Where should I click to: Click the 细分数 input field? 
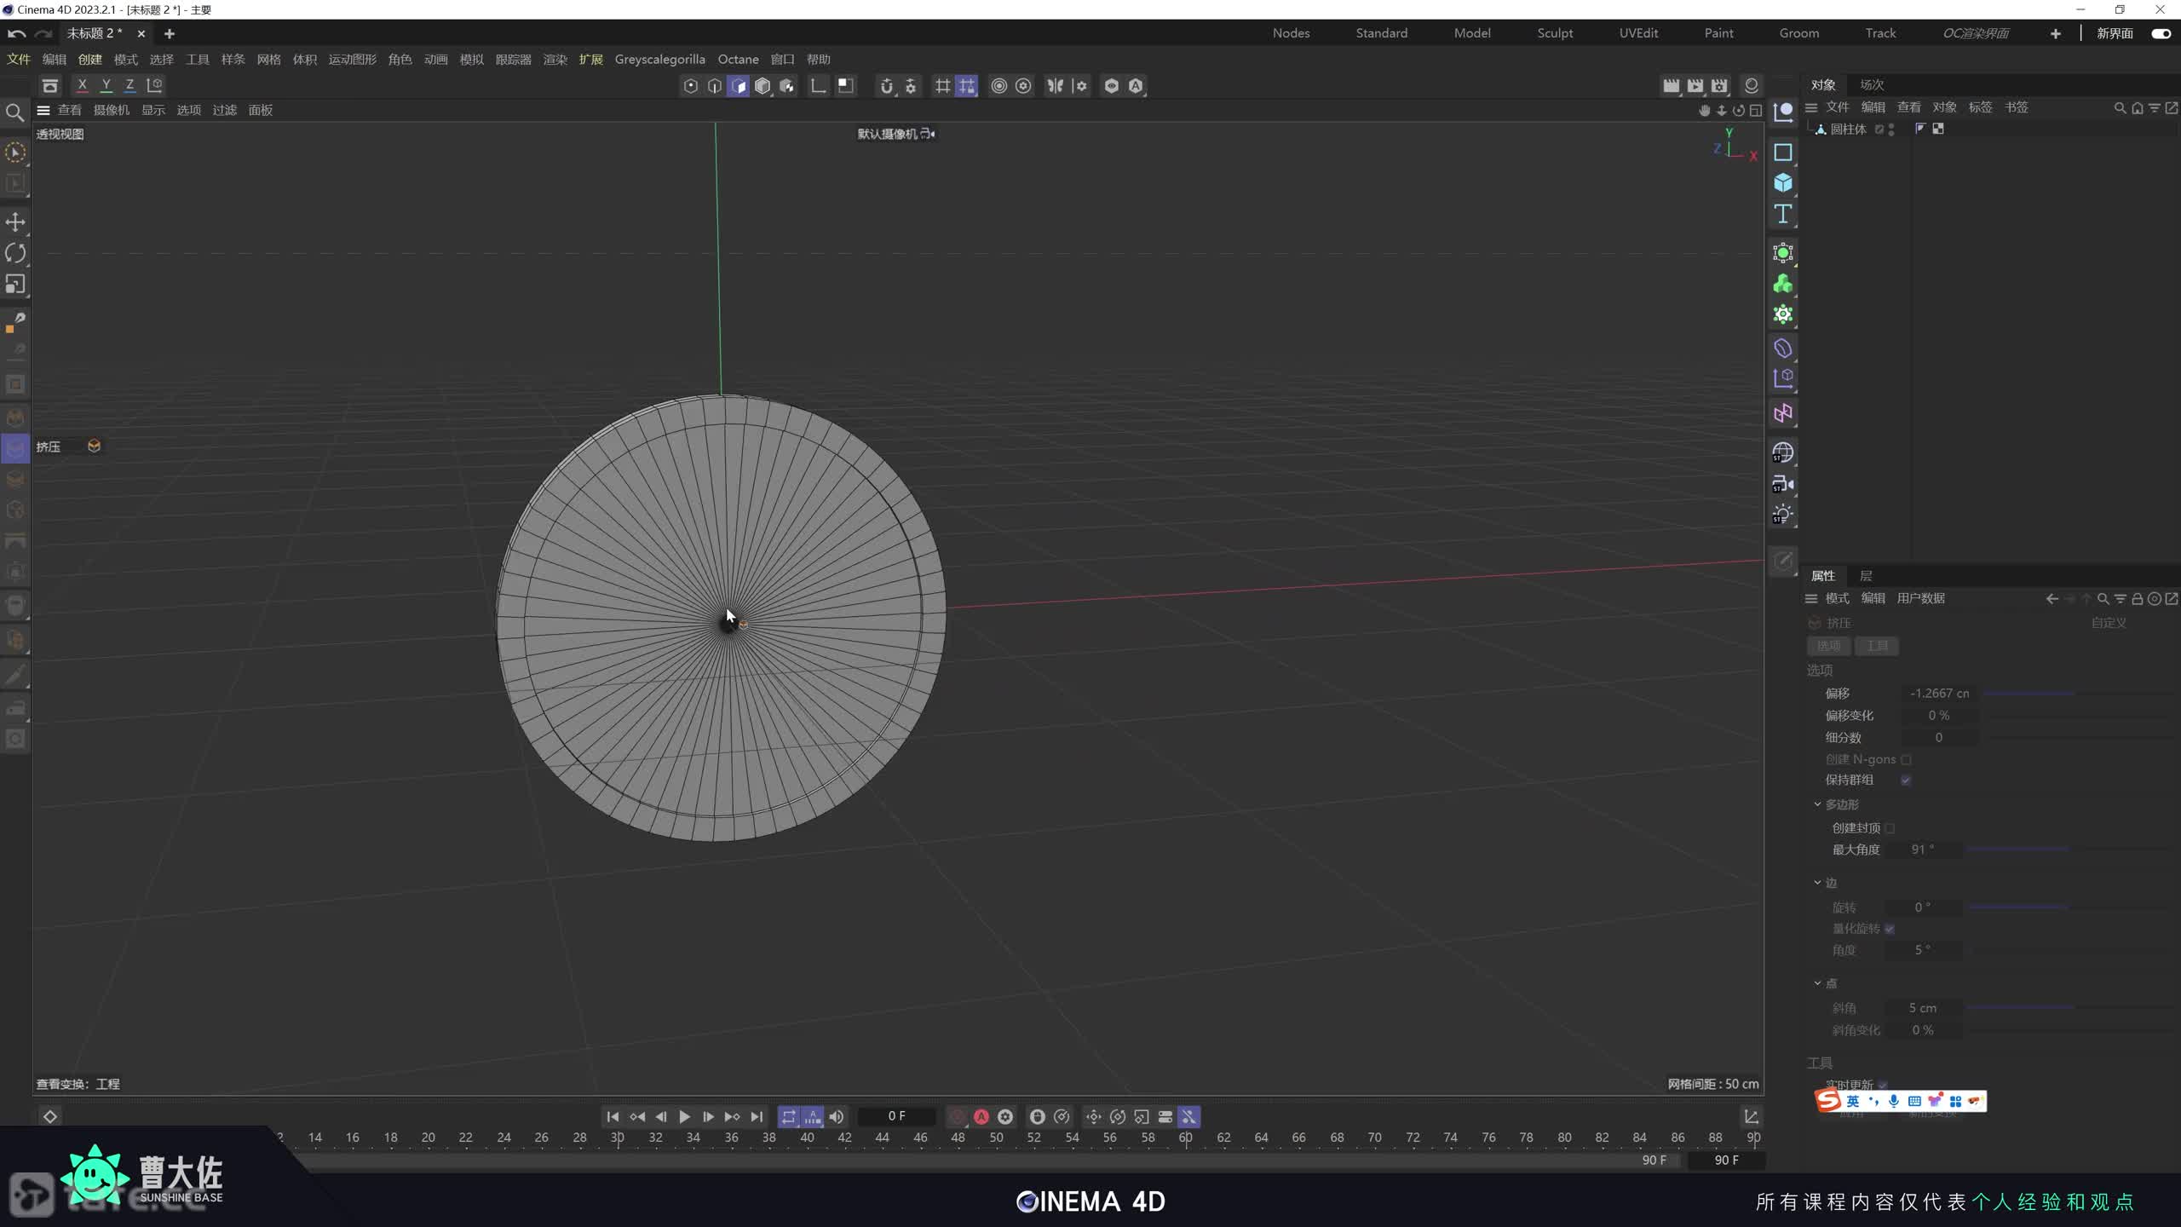pos(1938,738)
